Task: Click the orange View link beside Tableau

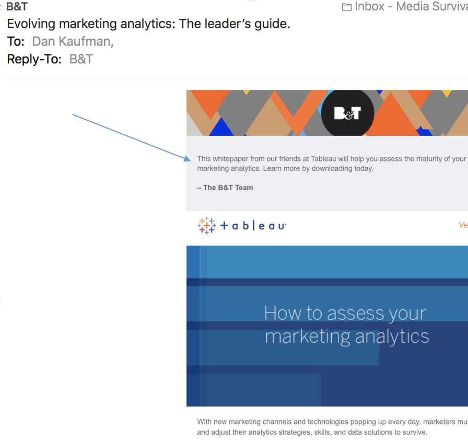Action: click(463, 225)
